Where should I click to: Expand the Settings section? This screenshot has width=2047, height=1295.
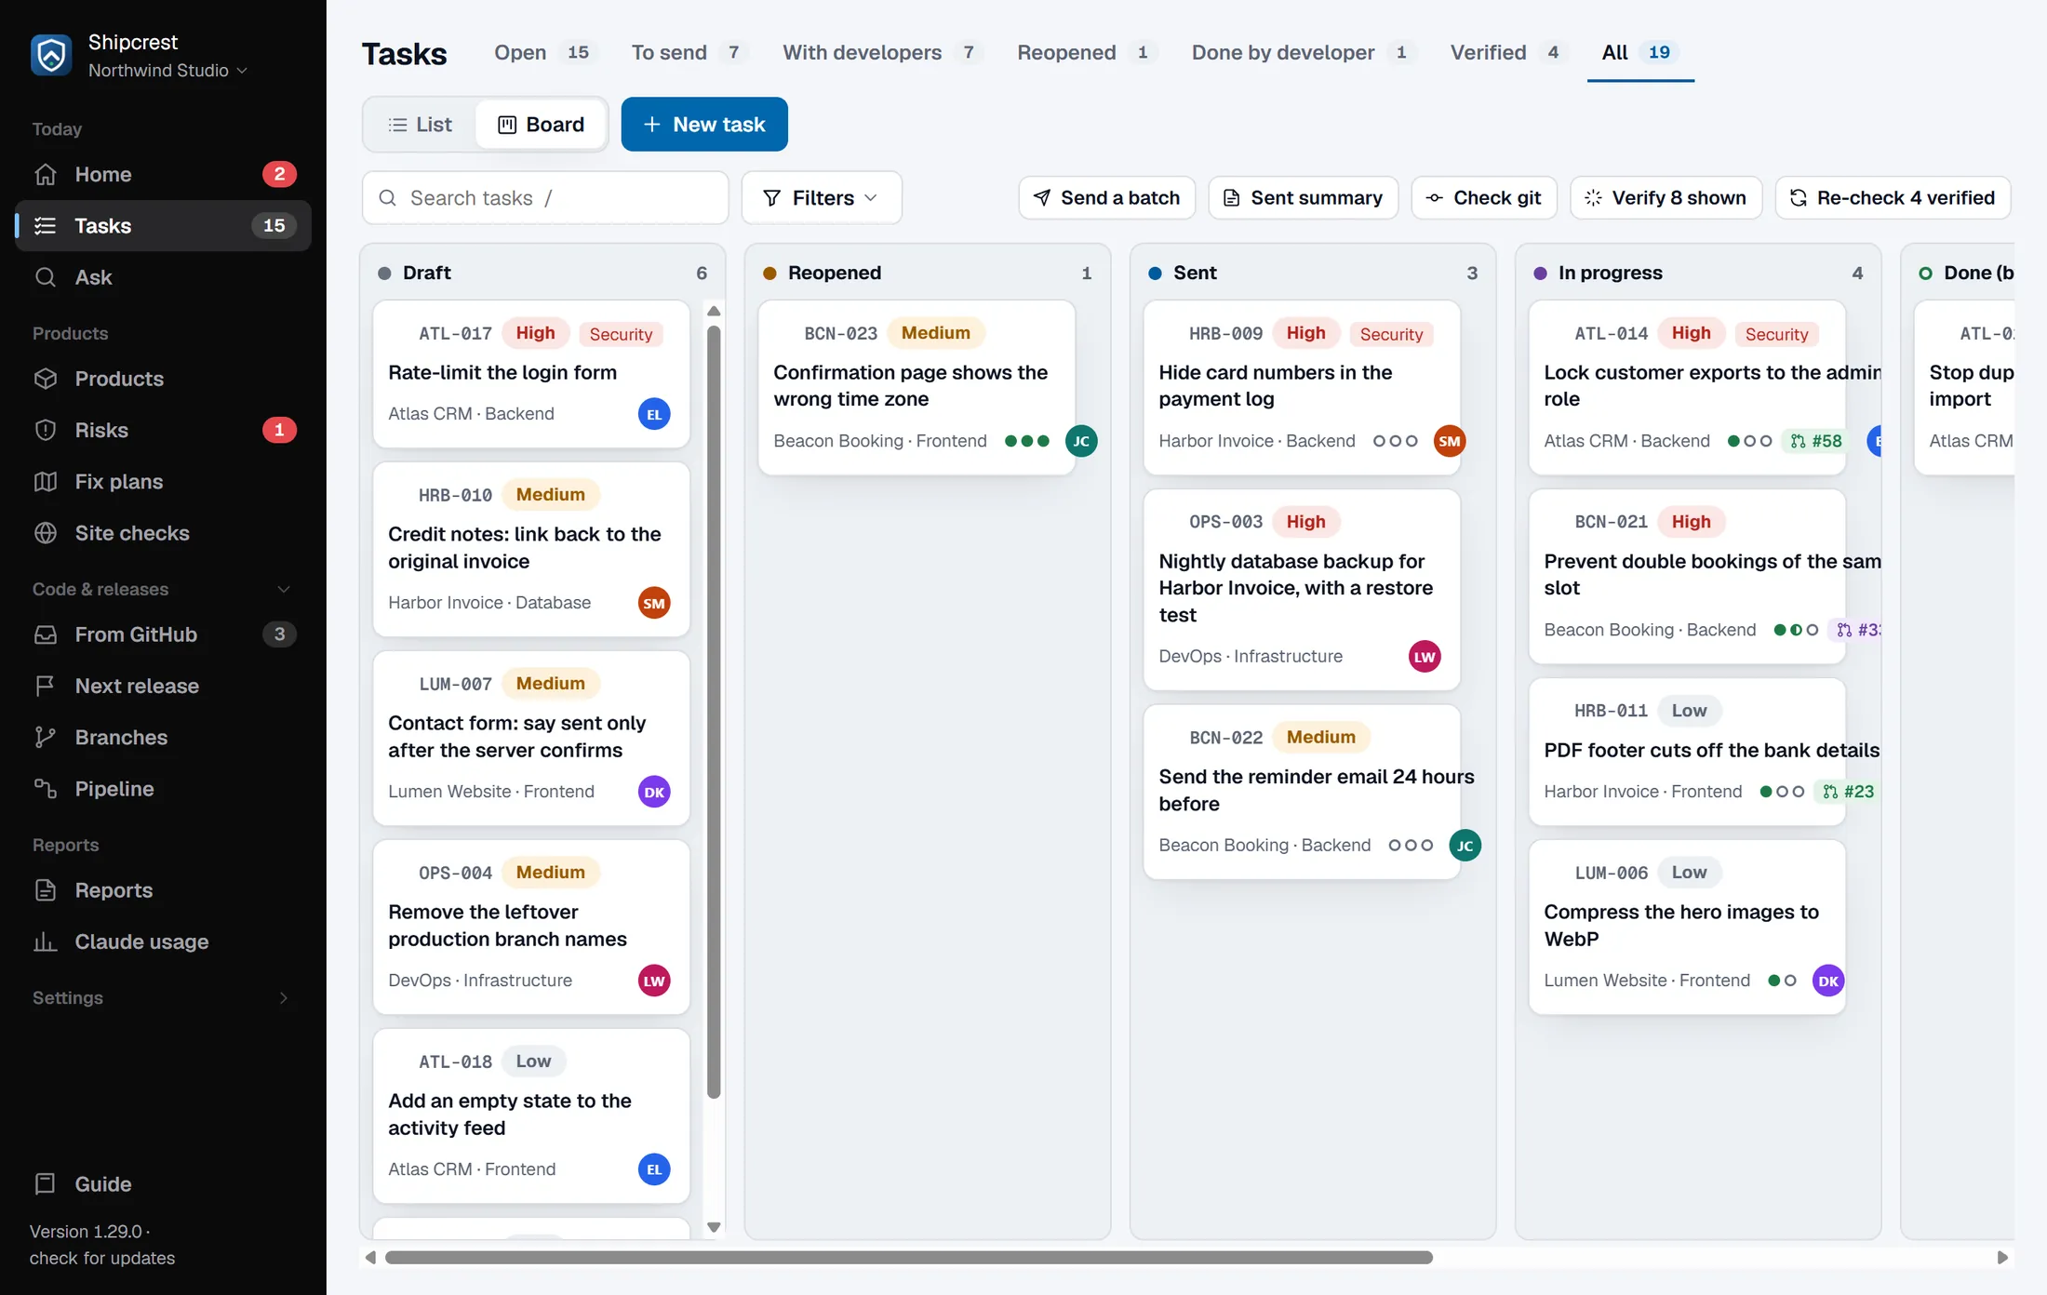[163, 997]
